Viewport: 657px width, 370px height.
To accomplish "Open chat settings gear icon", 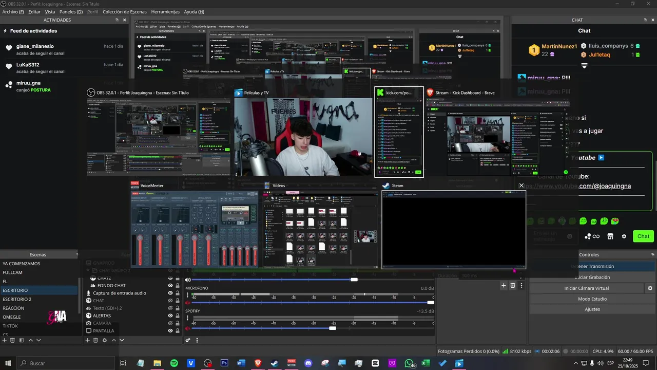I will pyautogui.click(x=624, y=236).
